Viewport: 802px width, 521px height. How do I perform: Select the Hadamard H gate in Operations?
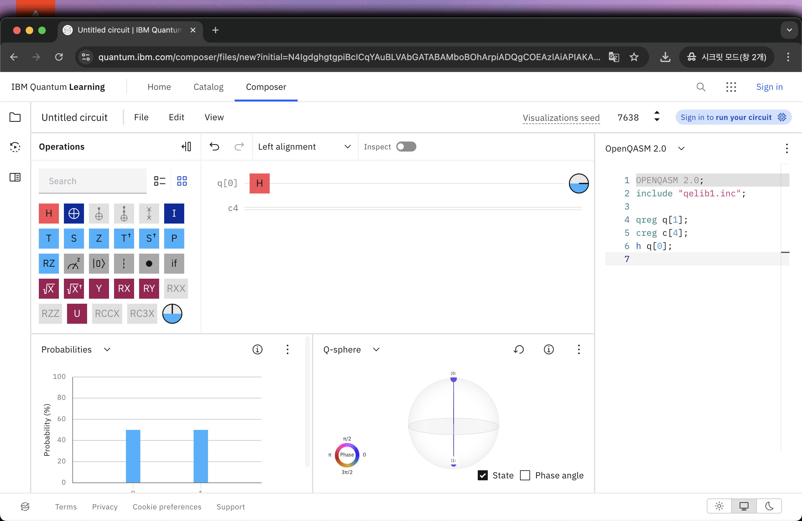[49, 213]
